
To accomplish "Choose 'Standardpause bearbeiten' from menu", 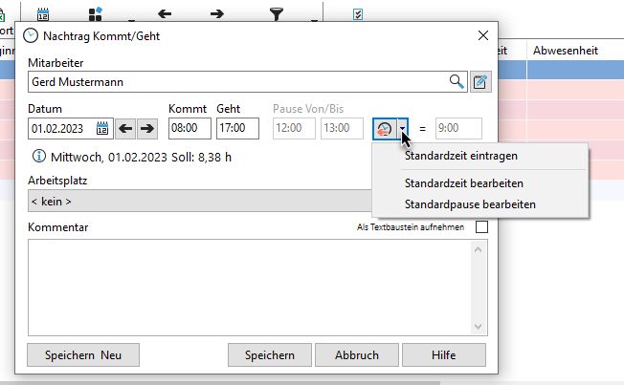I will point(469,203).
